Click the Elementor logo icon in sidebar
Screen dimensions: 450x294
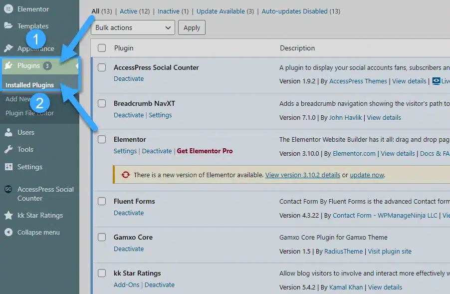8,9
